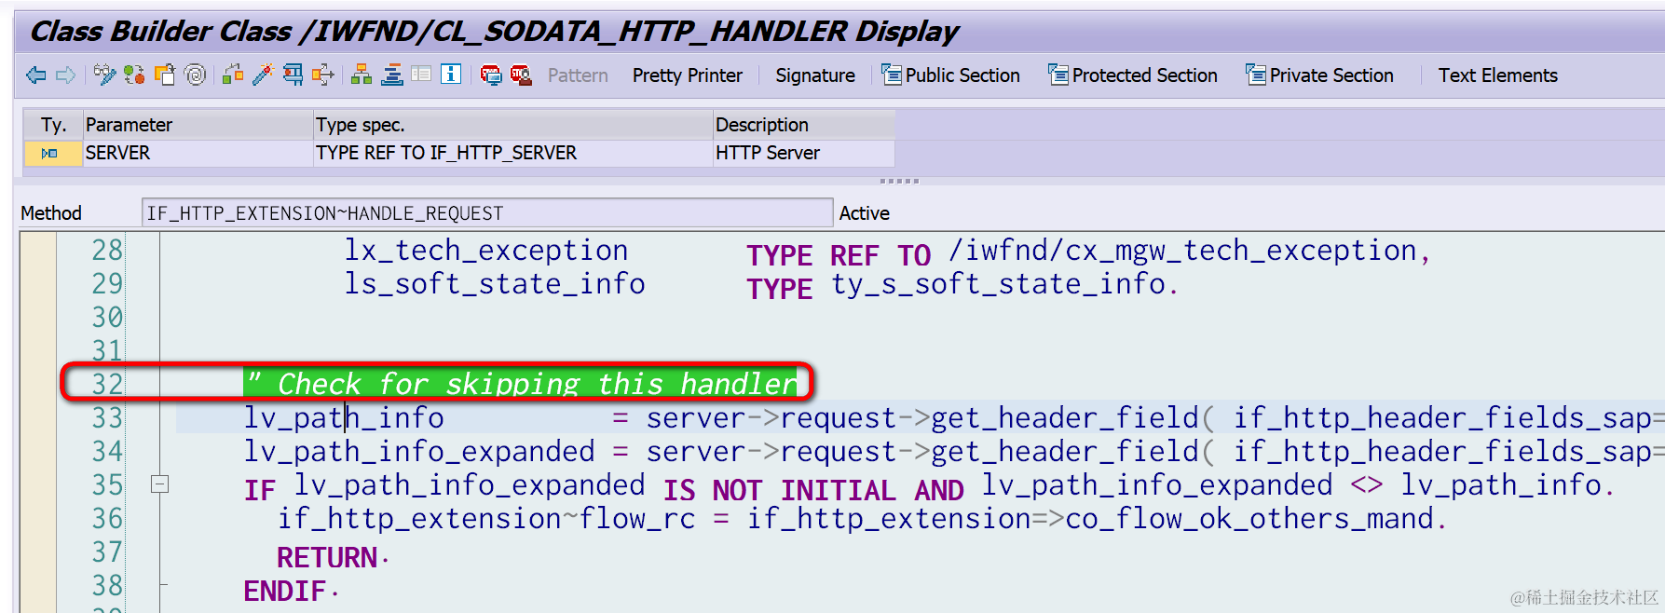
Task: Open Text Elements
Action: [1497, 75]
